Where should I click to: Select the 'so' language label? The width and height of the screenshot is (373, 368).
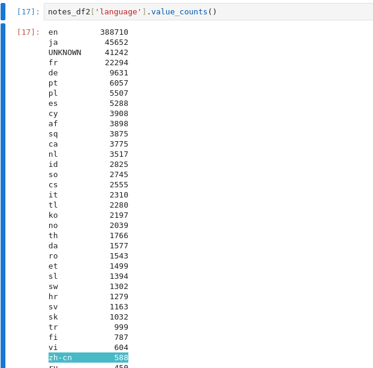tap(53, 175)
